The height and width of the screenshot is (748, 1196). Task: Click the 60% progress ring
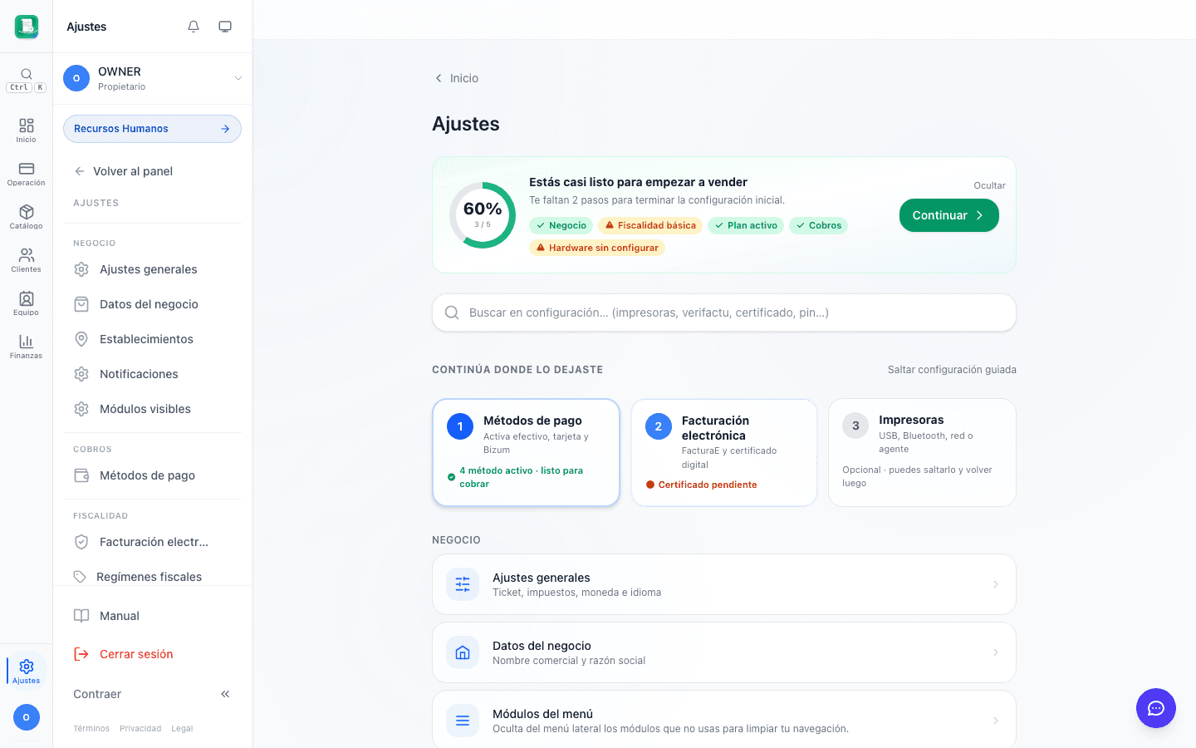(483, 215)
